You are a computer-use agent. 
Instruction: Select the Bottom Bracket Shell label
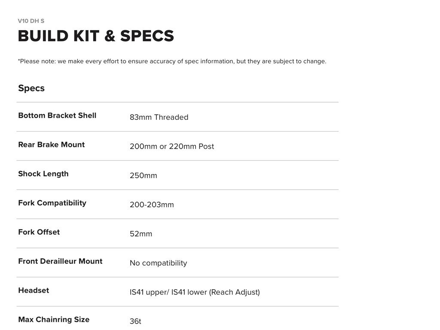(57, 116)
